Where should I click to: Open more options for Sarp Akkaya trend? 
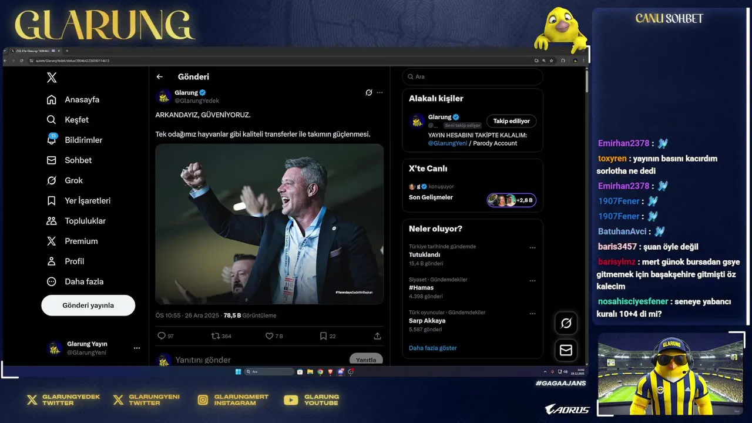532,314
